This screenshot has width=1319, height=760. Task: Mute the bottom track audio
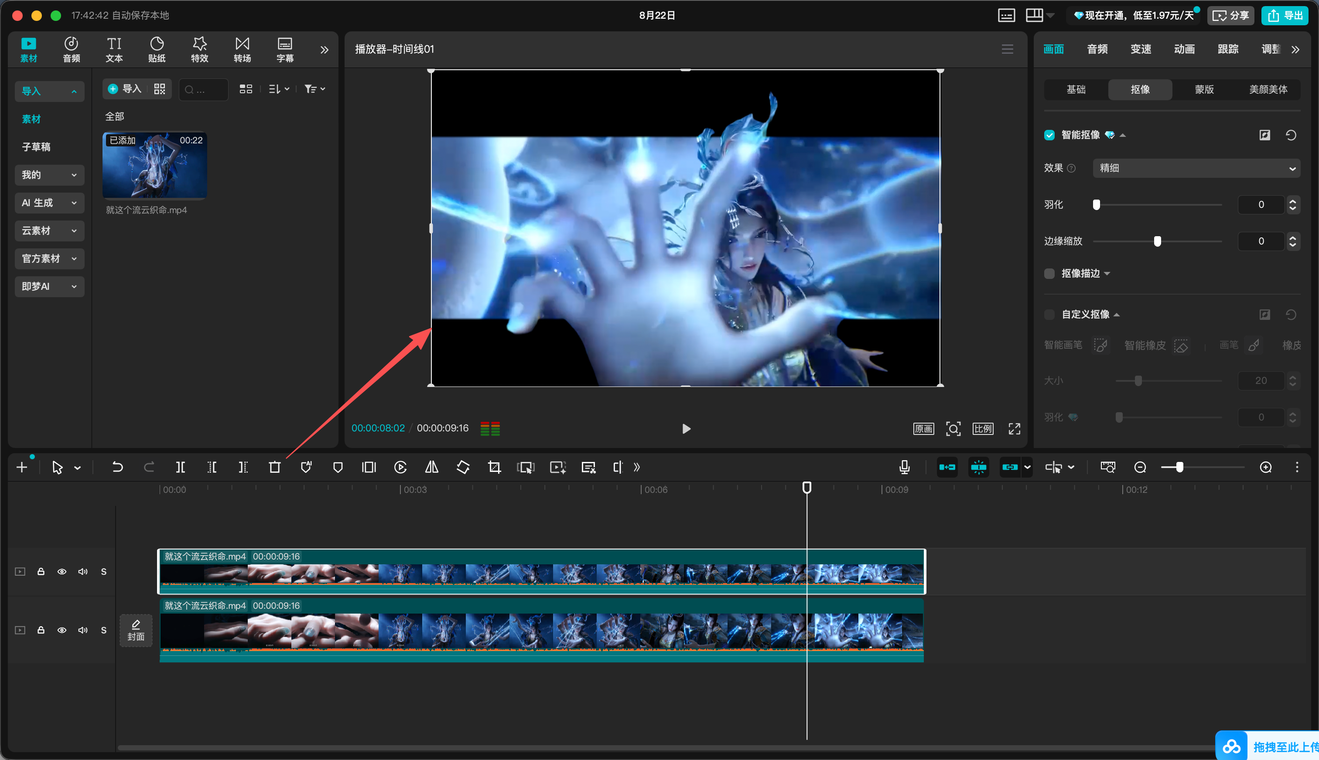click(x=82, y=630)
